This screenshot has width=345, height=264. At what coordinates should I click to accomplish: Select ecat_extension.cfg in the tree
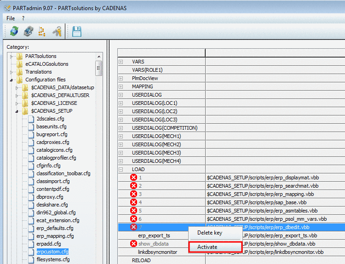pos(58,220)
